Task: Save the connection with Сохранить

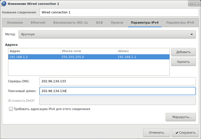Action: (184, 132)
